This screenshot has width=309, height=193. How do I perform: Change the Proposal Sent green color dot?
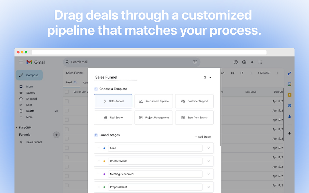pos(104,187)
